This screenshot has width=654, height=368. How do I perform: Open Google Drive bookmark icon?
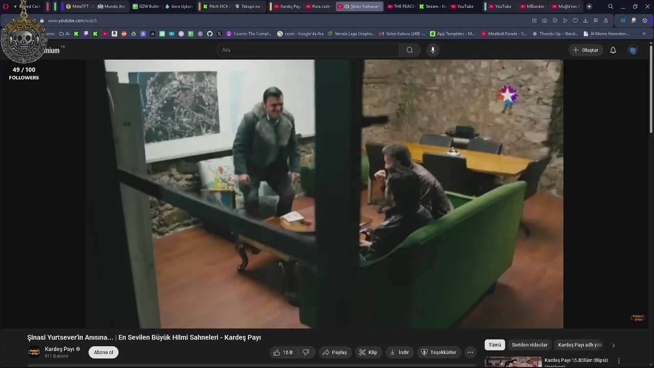(133, 34)
